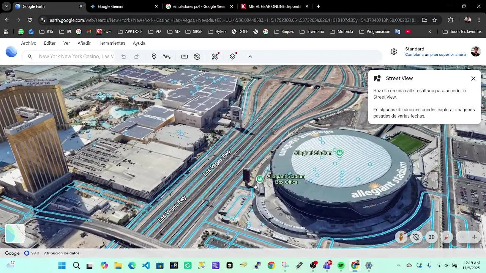Open Visual Studio Code from the taskbar

(146, 265)
